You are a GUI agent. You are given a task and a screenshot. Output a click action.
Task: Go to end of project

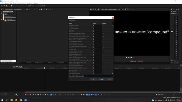pos(43,95)
